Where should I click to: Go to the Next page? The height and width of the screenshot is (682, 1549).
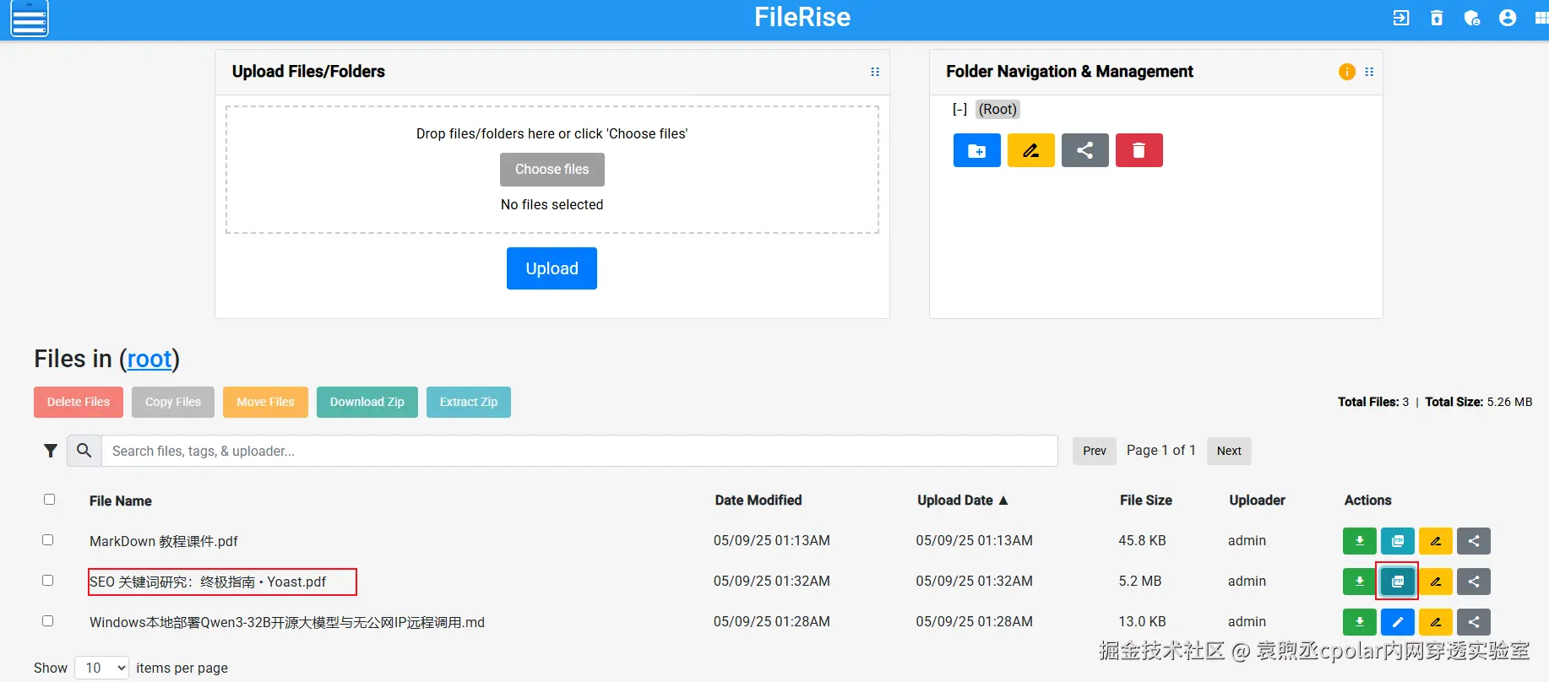click(1229, 451)
